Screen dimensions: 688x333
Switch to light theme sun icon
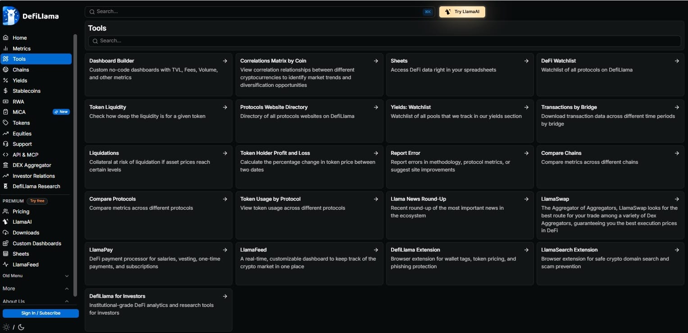pyautogui.click(x=6, y=327)
